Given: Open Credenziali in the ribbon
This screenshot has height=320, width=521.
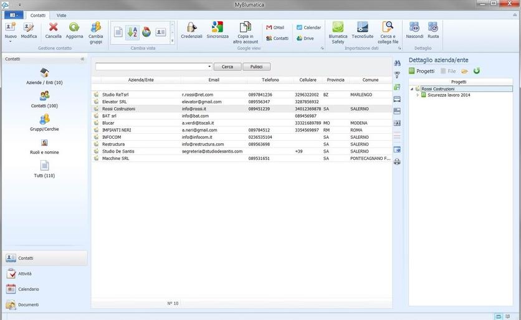Looking at the screenshot, I should click(x=191, y=28).
